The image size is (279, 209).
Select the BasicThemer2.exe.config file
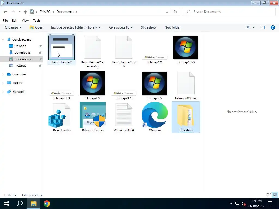point(93,51)
